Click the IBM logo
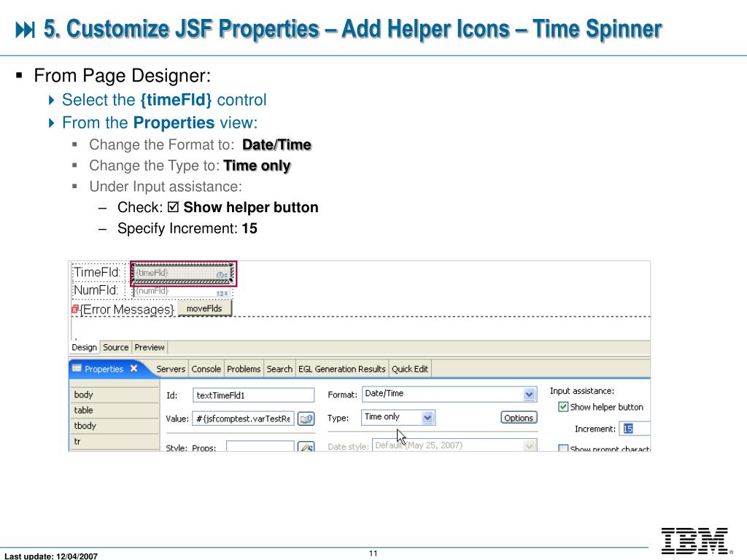747x560 pixels. [x=695, y=541]
